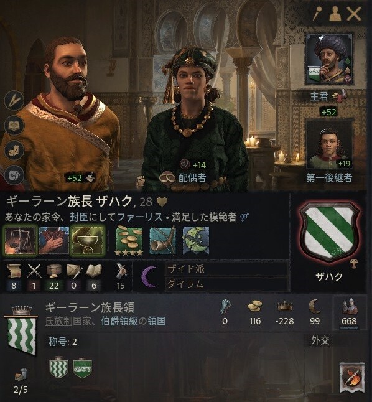
Task: Click the 氏族制 government link
Action: pos(58,321)
